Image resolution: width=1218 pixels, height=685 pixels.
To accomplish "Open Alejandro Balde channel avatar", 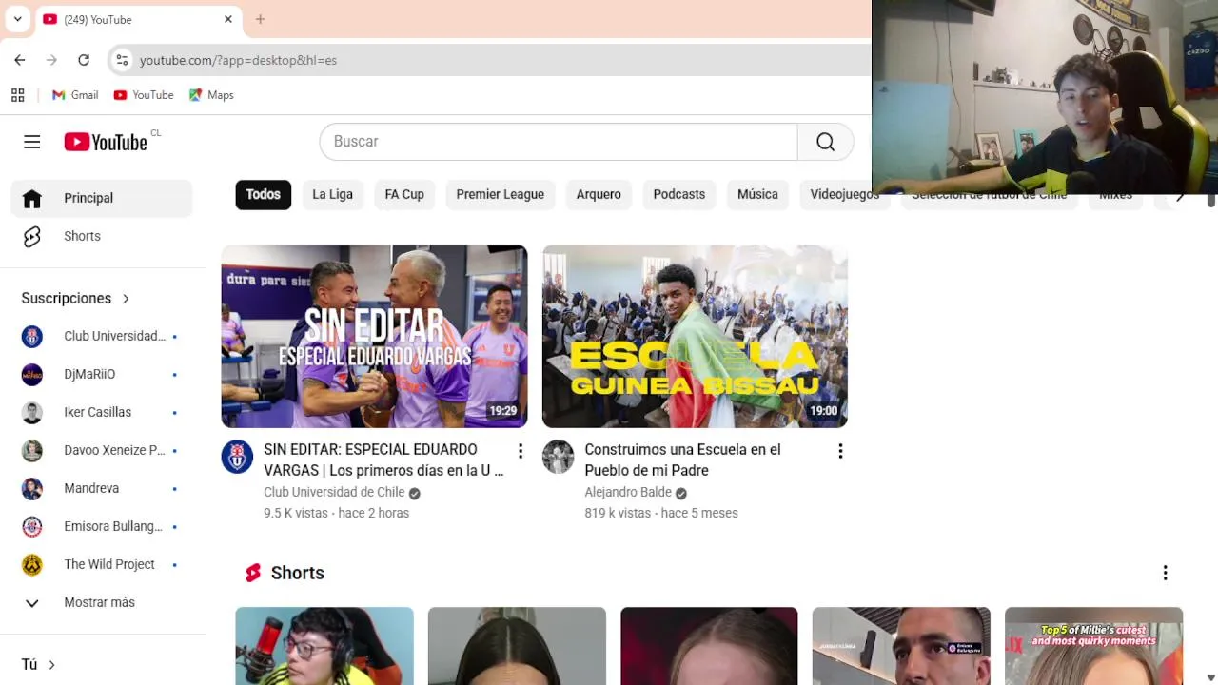I will point(558,457).
